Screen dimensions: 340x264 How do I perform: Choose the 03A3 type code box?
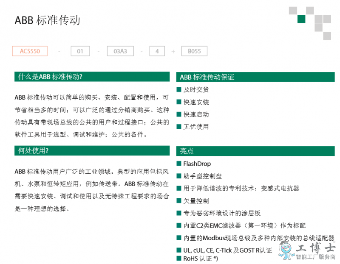point(120,51)
